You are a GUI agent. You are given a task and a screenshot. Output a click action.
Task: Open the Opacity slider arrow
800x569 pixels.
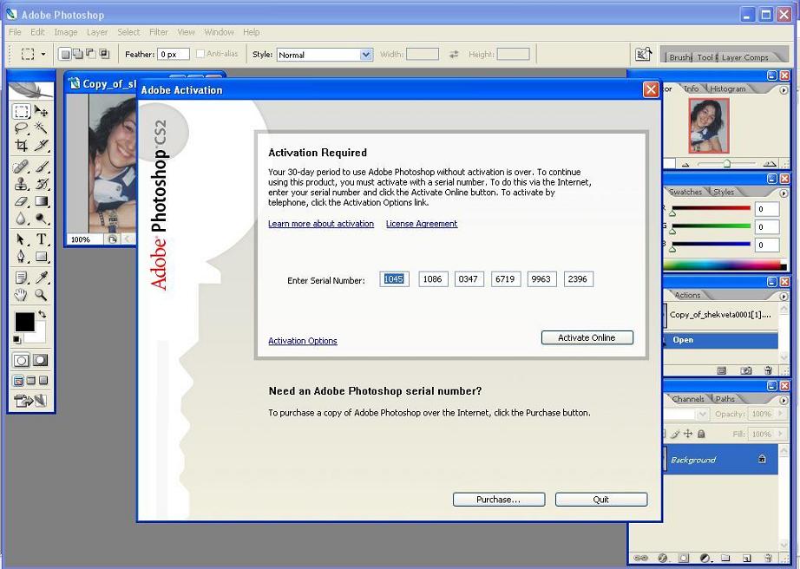[x=780, y=414]
